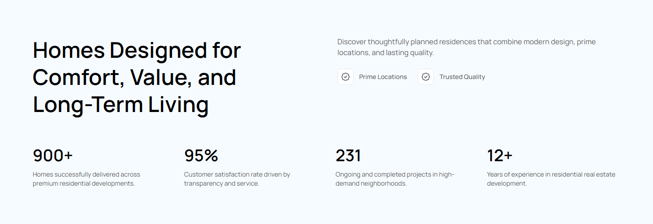Click the "premium residential developments." text line
This screenshot has width=653, height=224.
coord(84,184)
